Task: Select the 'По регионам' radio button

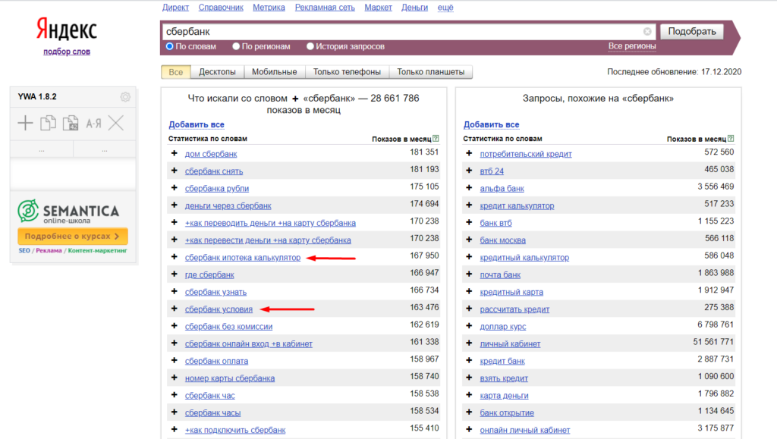Action: click(x=236, y=46)
